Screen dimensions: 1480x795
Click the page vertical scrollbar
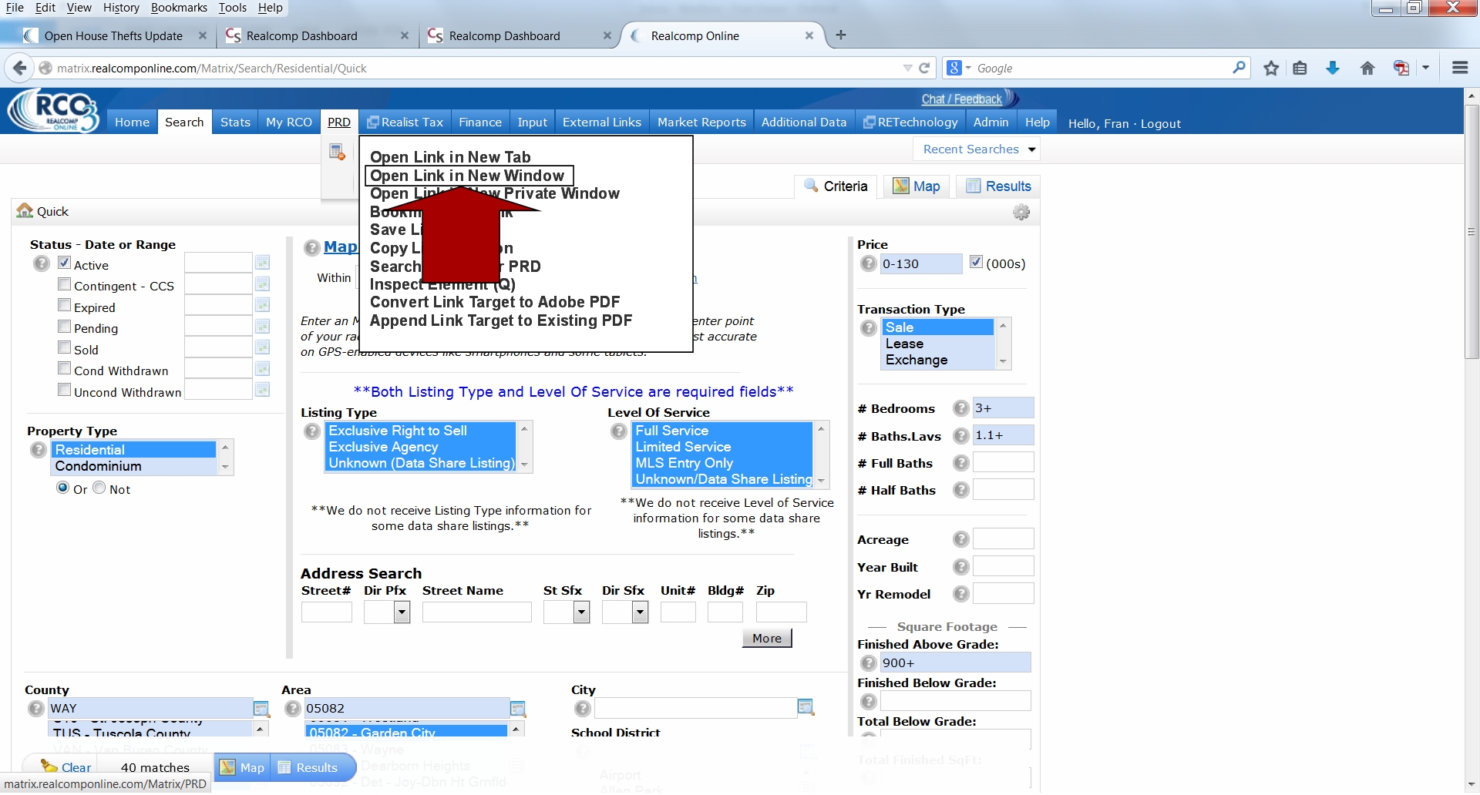click(x=1472, y=231)
